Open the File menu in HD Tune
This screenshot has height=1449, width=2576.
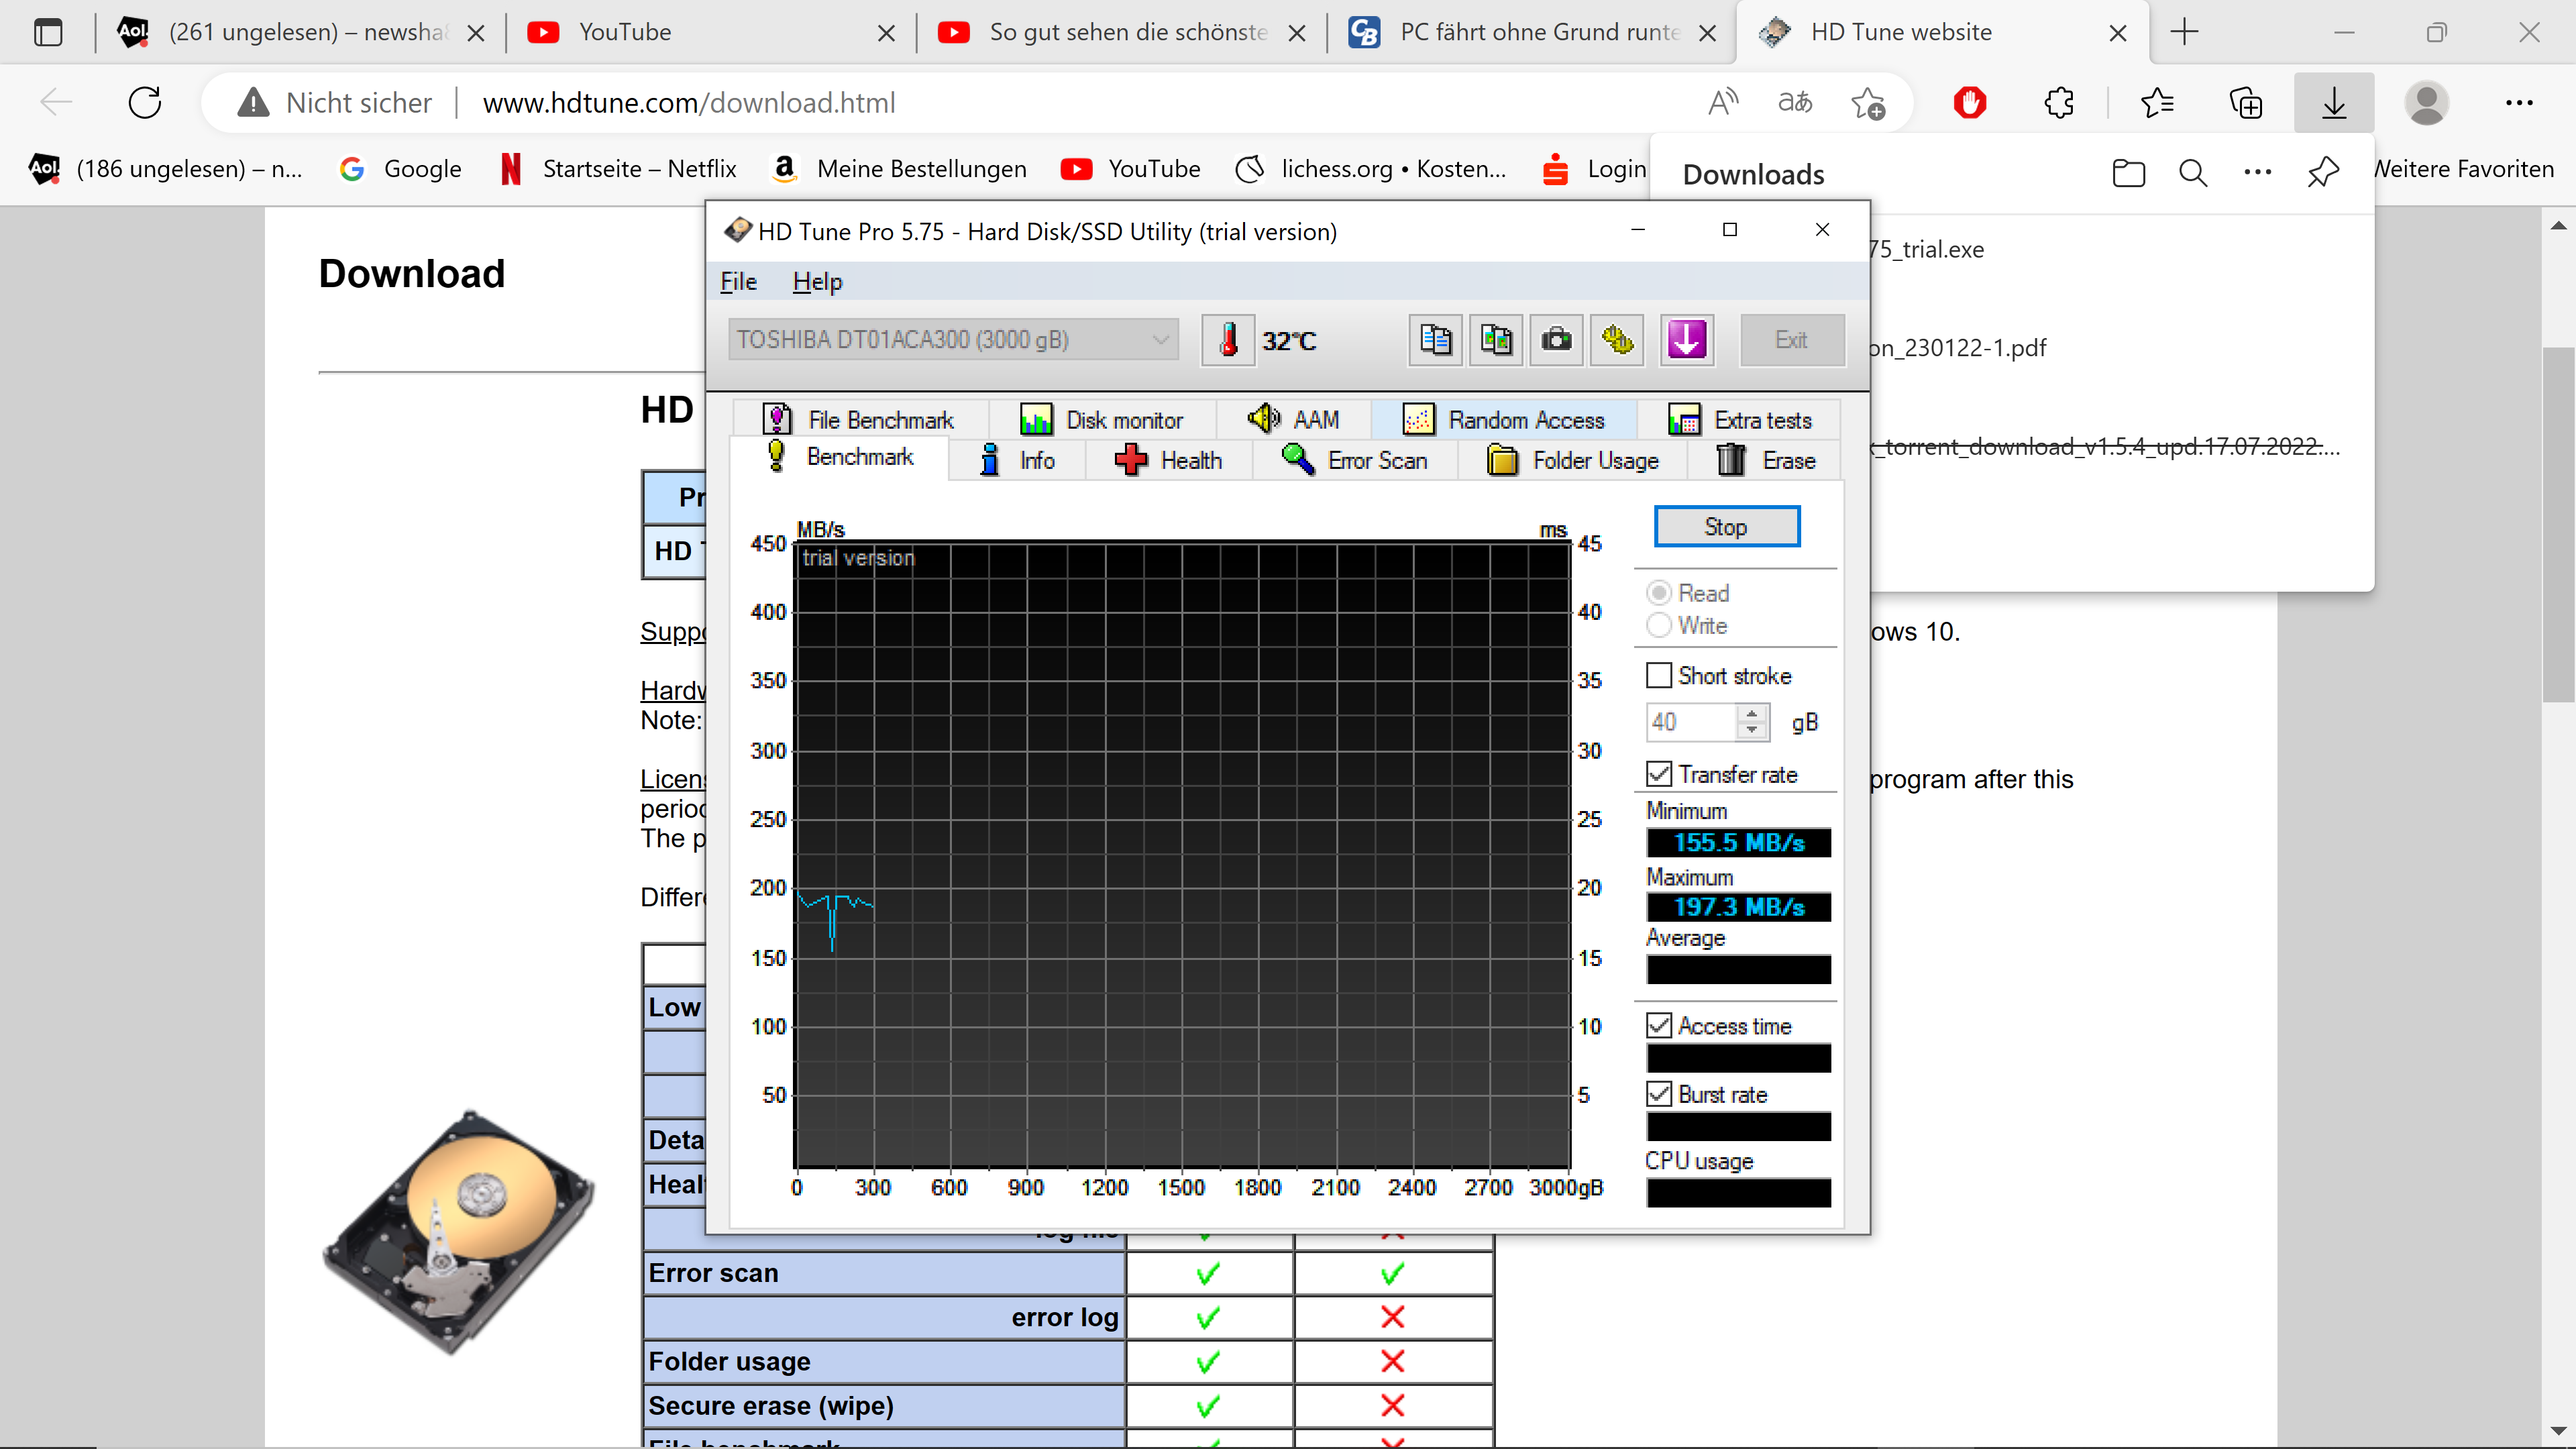[x=738, y=282]
